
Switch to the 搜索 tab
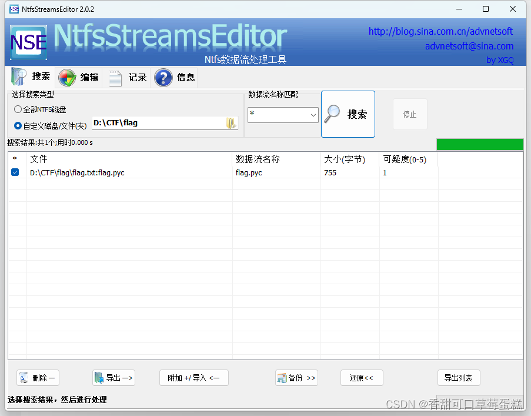31,77
